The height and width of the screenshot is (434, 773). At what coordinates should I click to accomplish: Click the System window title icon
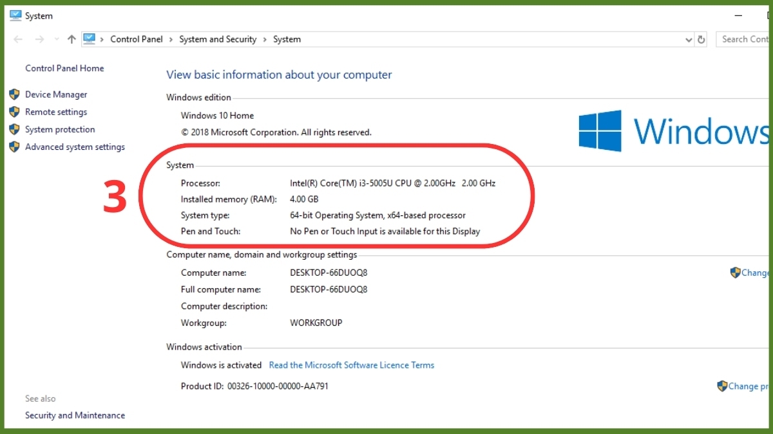15,15
